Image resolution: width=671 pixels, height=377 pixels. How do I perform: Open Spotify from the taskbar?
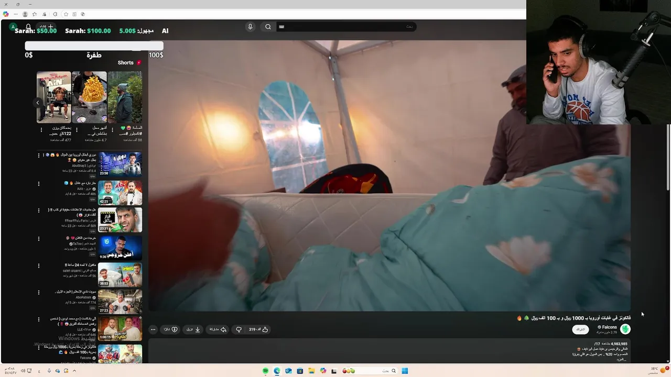265,371
